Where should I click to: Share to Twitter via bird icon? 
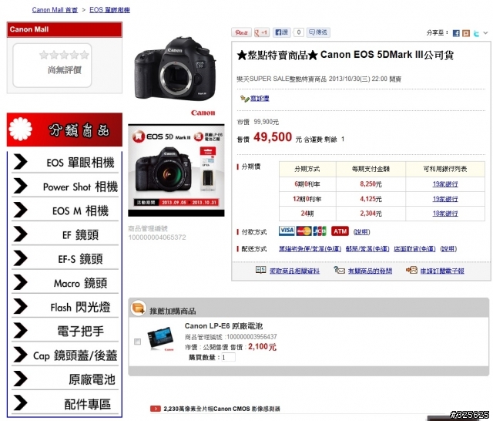point(476,33)
